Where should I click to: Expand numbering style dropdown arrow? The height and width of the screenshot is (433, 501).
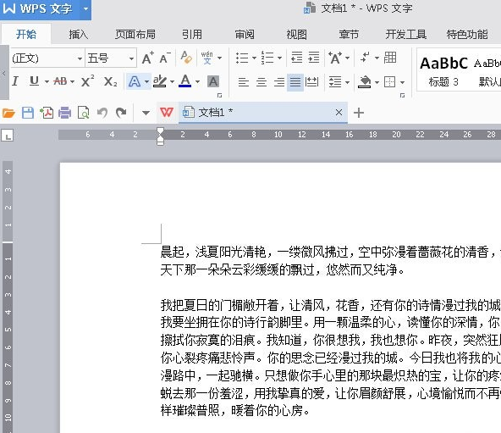coord(279,58)
